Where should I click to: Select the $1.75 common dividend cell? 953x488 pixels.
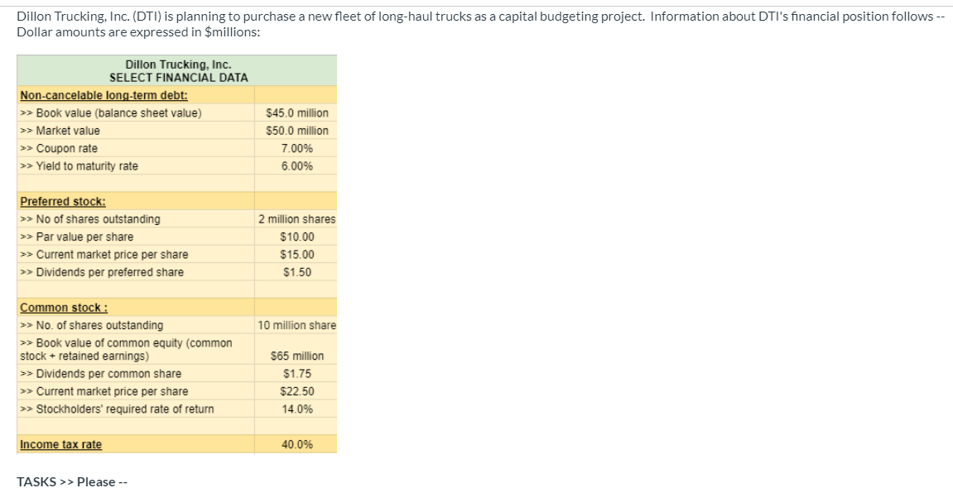pos(296,374)
